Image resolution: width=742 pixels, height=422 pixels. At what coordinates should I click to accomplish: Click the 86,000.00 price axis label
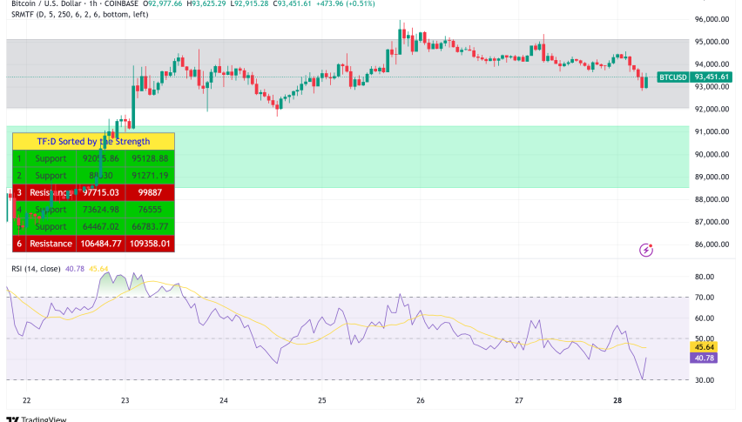pyautogui.click(x=712, y=244)
